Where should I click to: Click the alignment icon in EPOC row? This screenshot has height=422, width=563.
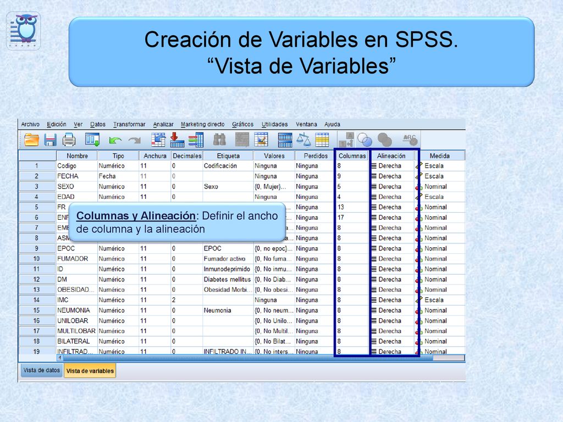(x=374, y=248)
